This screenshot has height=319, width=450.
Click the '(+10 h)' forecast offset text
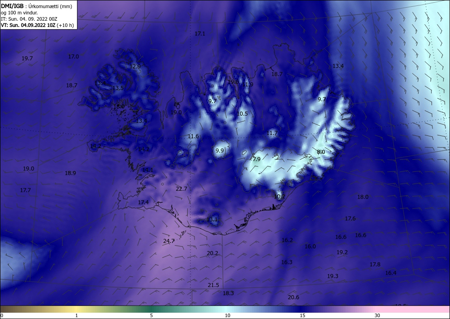click(x=65, y=25)
